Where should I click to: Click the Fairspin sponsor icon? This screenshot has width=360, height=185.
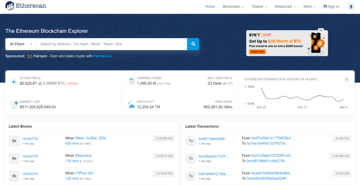[29, 56]
